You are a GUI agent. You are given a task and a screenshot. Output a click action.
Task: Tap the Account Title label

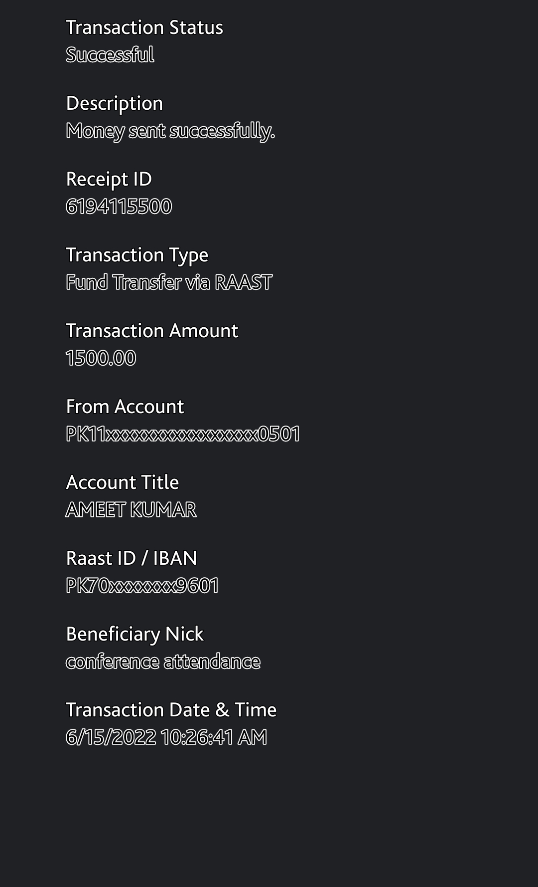pyautogui.click(x=122, y=482)
